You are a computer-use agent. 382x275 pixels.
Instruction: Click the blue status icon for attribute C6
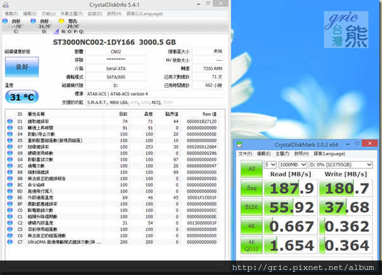pos(9,235)
